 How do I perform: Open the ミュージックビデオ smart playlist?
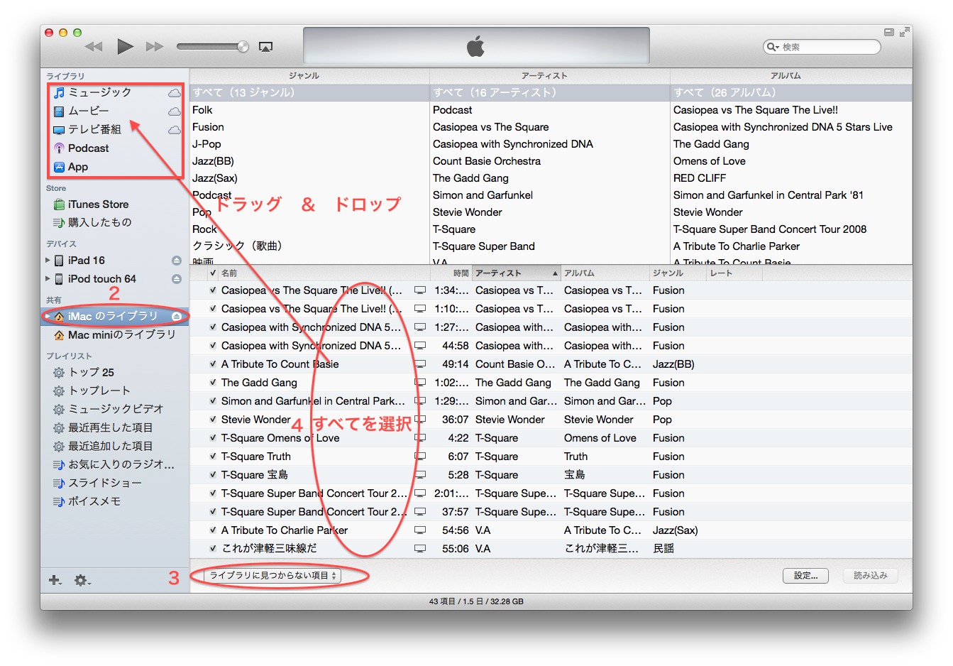click(108, 409)
